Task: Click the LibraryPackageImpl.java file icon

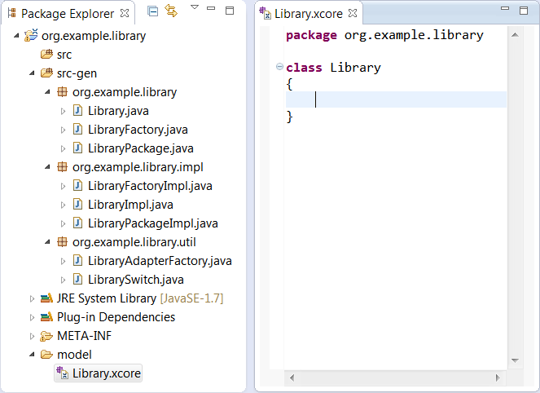Action: pos(78,223)
